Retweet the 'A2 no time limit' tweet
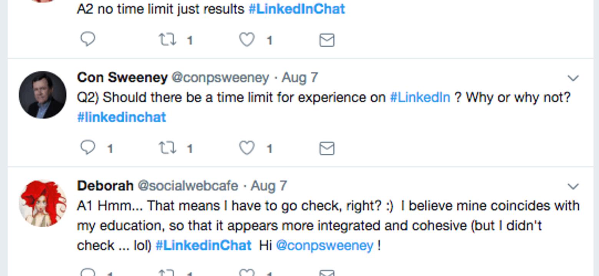599x276 pixels. [x=167, y=39]
